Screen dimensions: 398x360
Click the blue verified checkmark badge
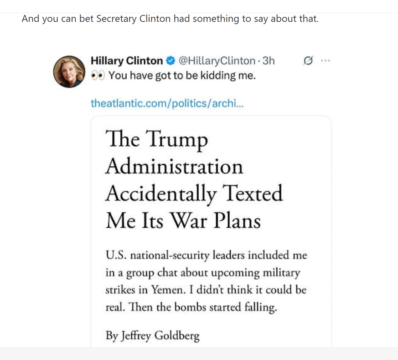tap(171, 61)
